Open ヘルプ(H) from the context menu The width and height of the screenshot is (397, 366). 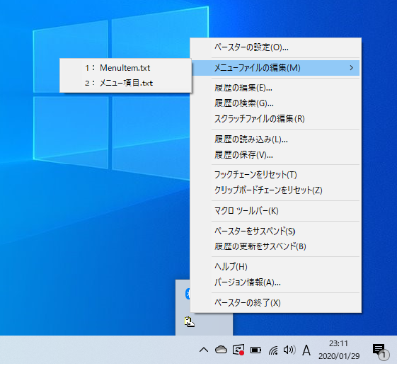pos(275,267)
